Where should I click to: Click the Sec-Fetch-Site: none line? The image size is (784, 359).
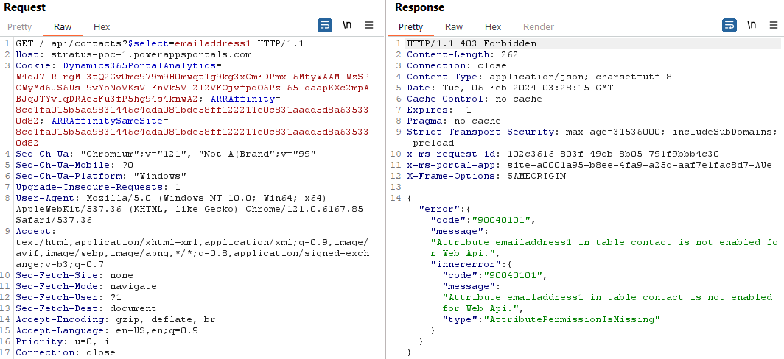[74, 275]
